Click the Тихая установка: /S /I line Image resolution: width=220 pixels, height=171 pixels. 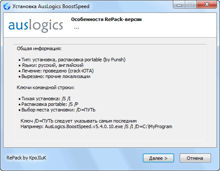click(45, 99)
